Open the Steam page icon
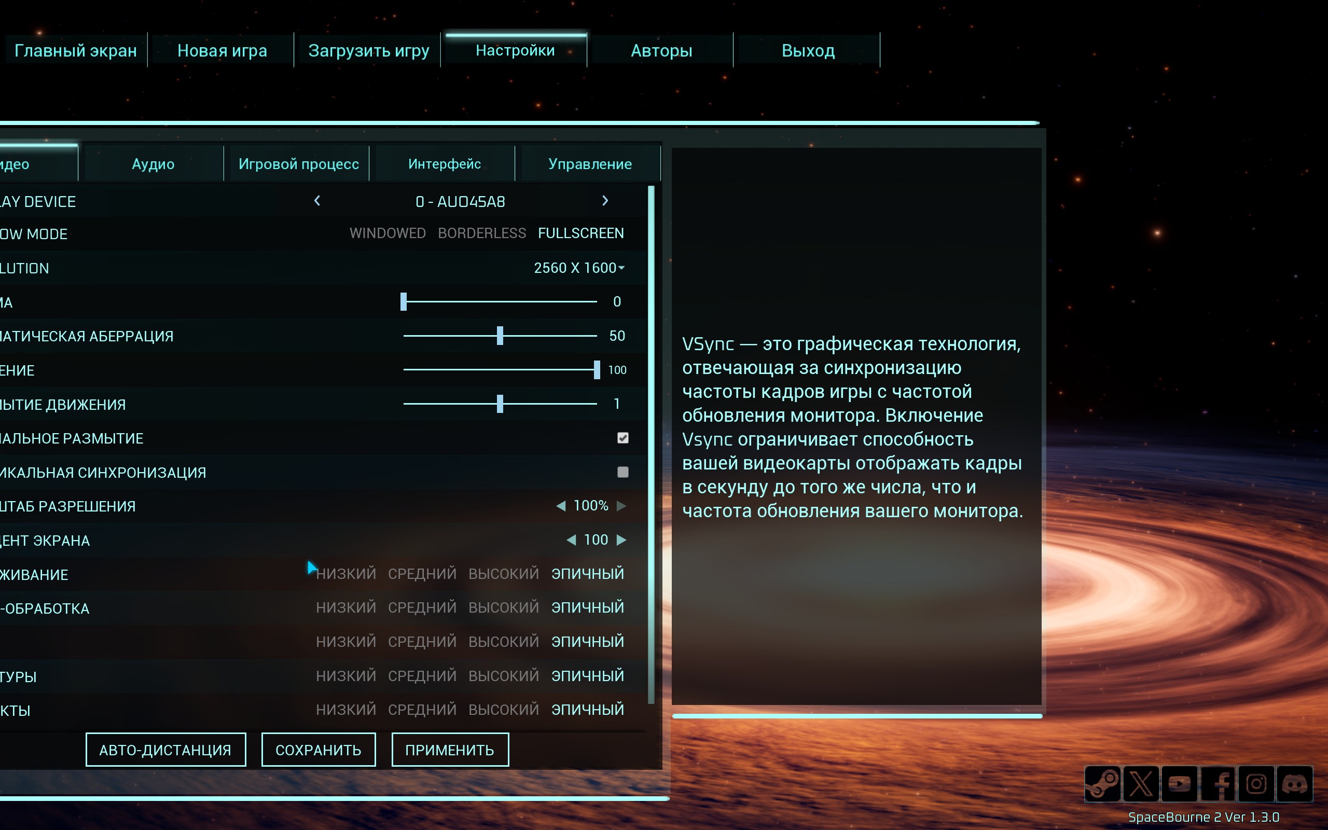Screen dimensions: 1328x830 pos(1102,783)
